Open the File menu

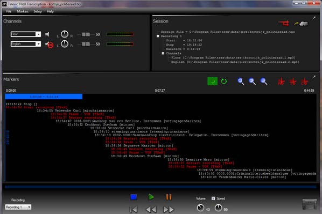[x=9, y=11]
